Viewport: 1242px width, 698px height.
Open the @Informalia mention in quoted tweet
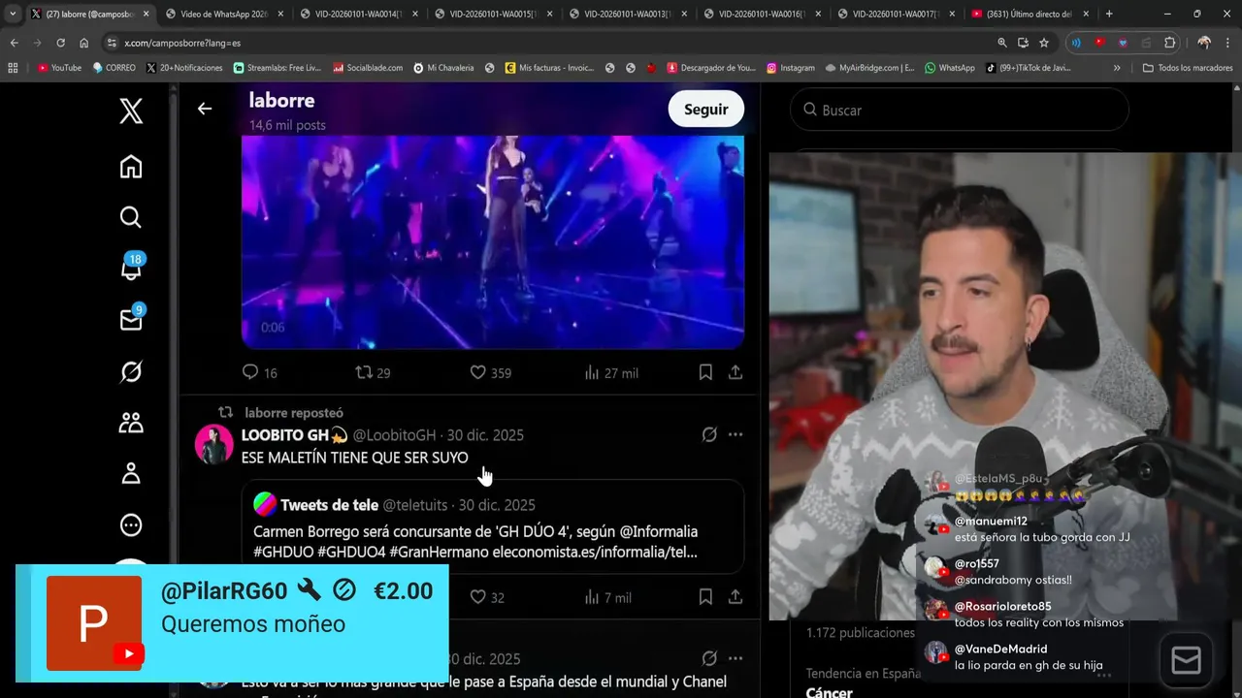tap(658, 531)
